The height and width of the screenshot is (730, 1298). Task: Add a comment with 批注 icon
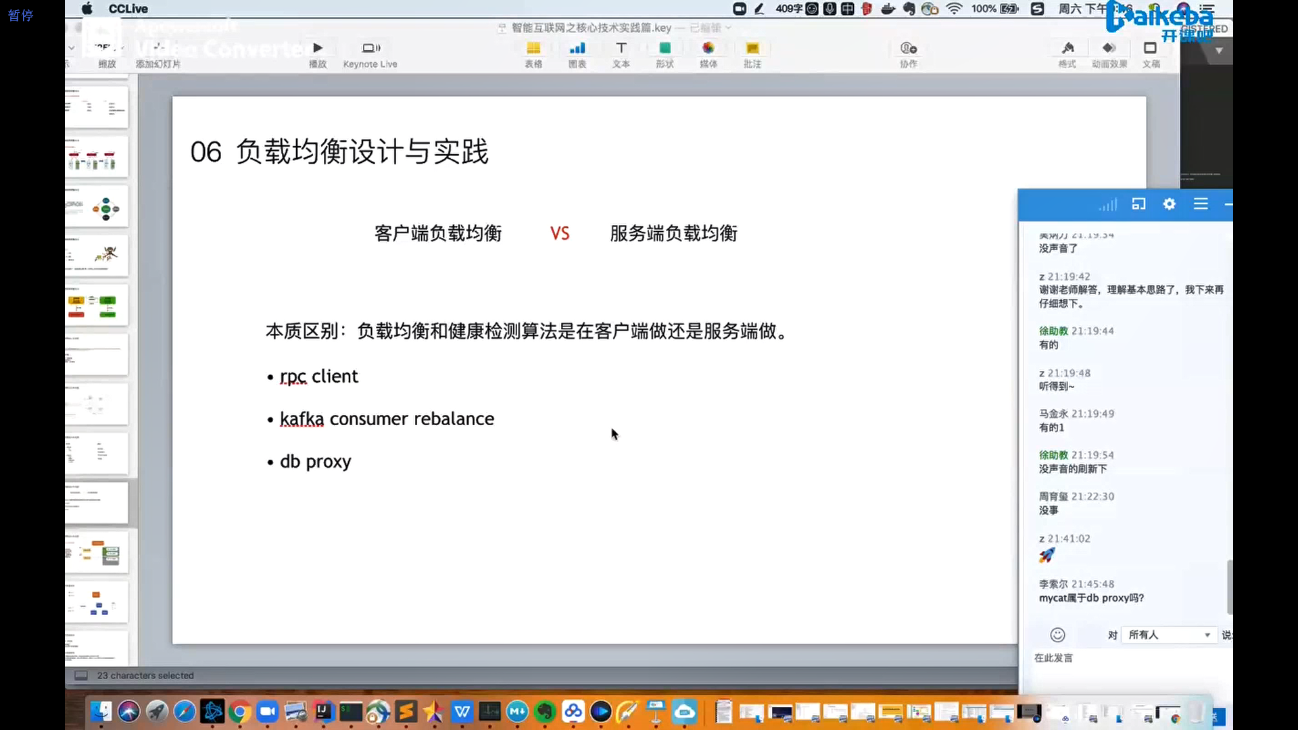(x=752, y=49)
